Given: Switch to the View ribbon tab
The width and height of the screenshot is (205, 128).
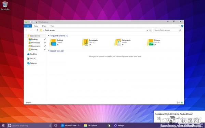Looking at the screenshot, I should (52, 26).
